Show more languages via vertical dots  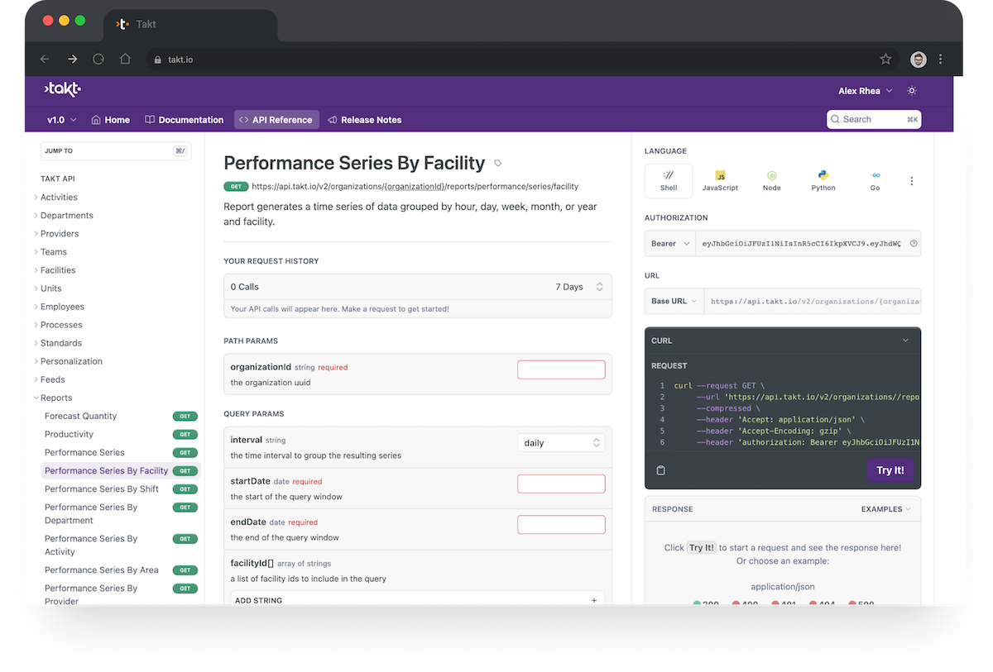click(x=912, y=181)
